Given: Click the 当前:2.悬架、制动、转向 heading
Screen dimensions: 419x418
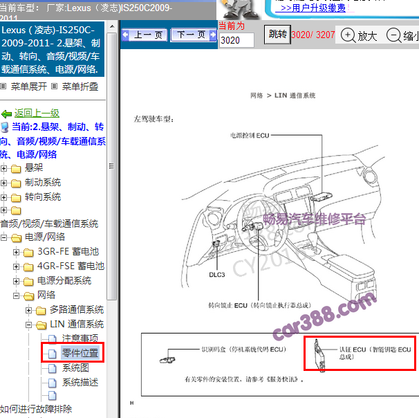Looking at the screenshot, I should tap(53, 140).
